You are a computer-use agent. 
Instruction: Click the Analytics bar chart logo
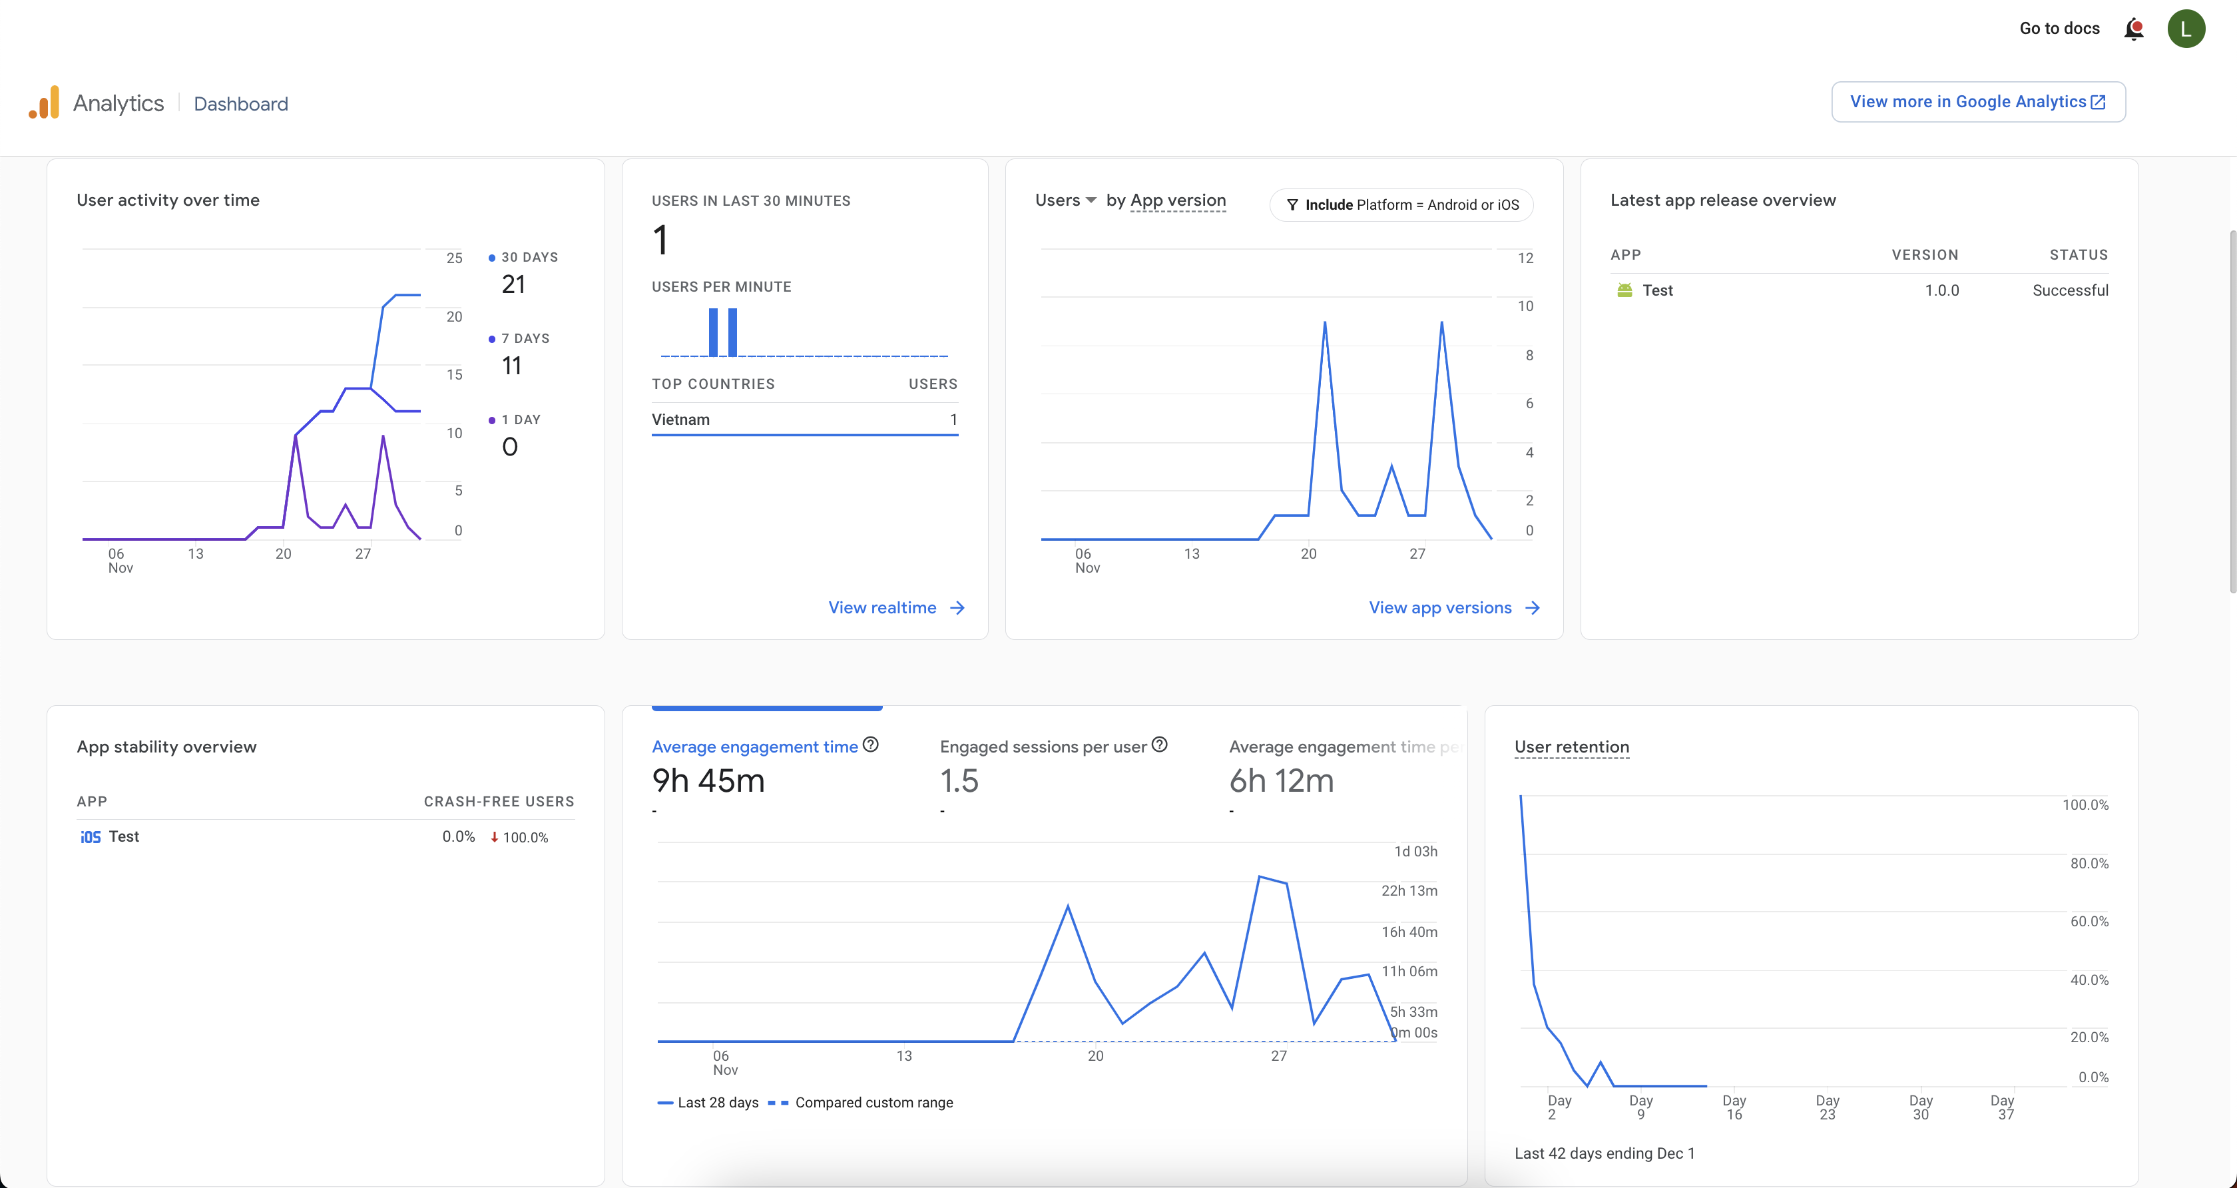coord(45,103)
